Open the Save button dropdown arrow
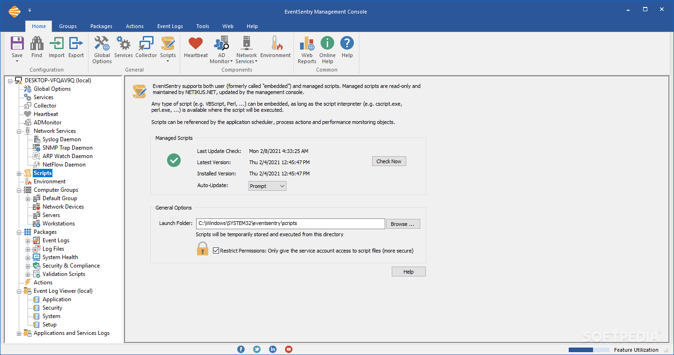This screenshot has height=355, width=674. (17, 61)
